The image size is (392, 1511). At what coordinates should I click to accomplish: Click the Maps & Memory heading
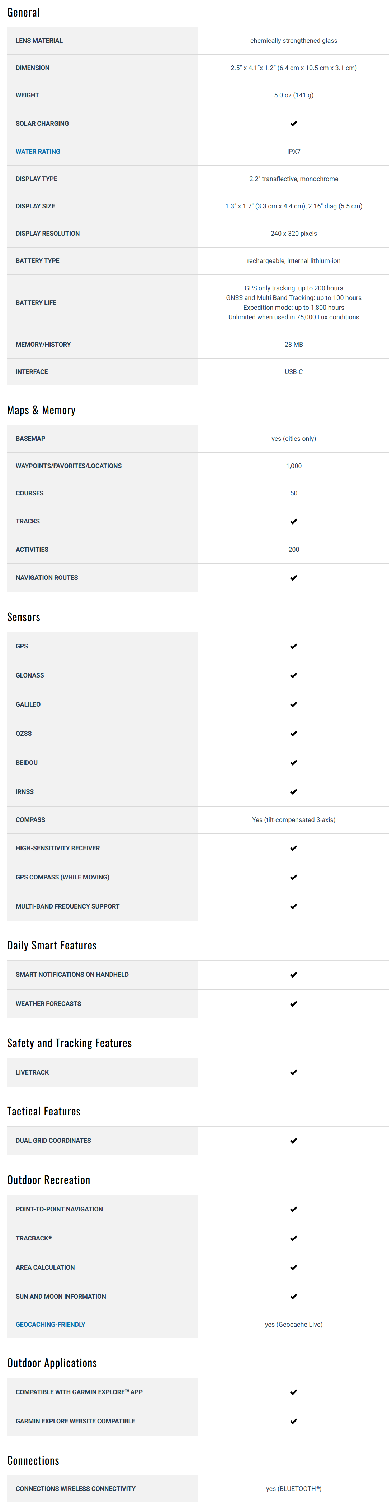pyautogui.click(x=41, y=410)
